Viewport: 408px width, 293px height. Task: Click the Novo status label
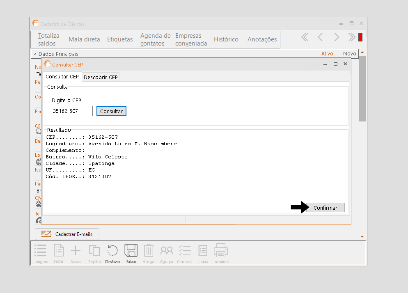coord(349,54)
